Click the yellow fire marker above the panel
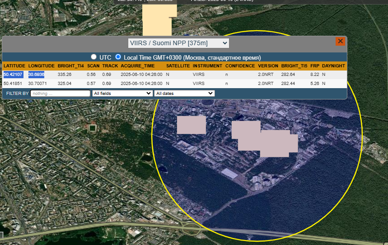The height and width of the screenshot is (245, 388). (x=158, y=20)
